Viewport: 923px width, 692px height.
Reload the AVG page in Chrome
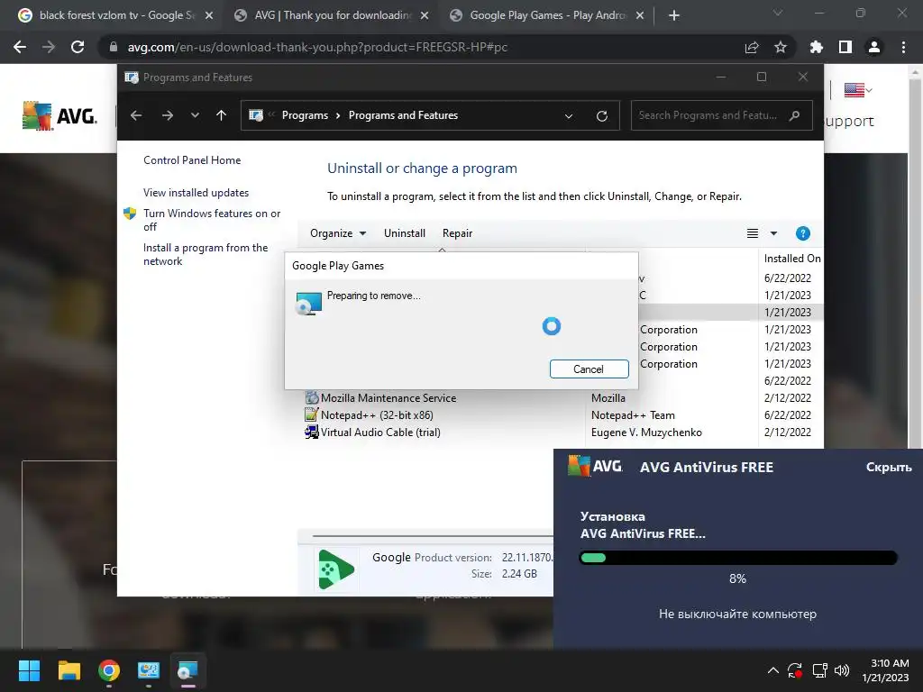[78, 47]
